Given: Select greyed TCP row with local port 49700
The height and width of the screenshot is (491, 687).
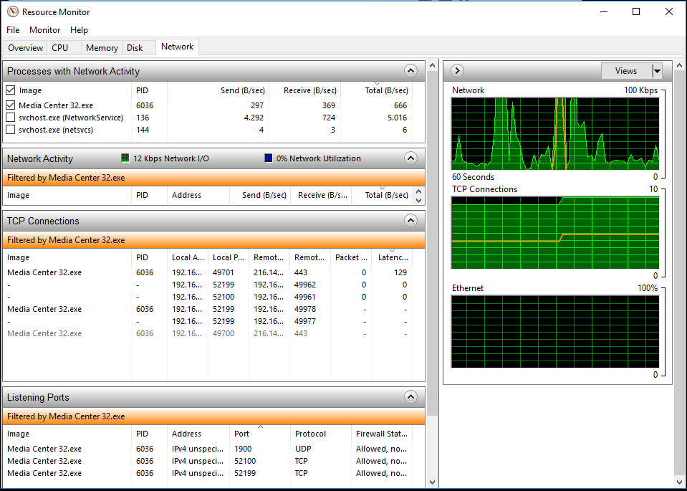Looking at the screenshot, I should click(x=208, y=333).
